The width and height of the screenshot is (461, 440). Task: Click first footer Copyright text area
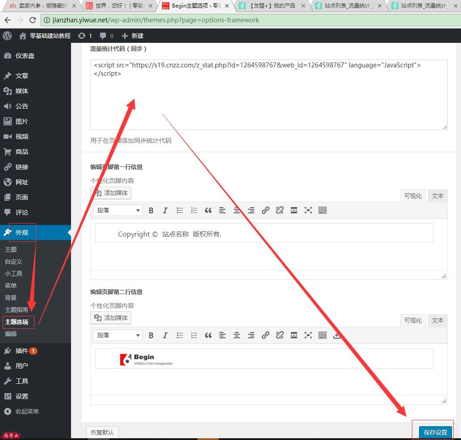[264, 233]
